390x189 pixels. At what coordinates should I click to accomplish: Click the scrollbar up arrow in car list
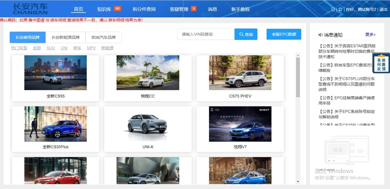click(x=298, y=55)
